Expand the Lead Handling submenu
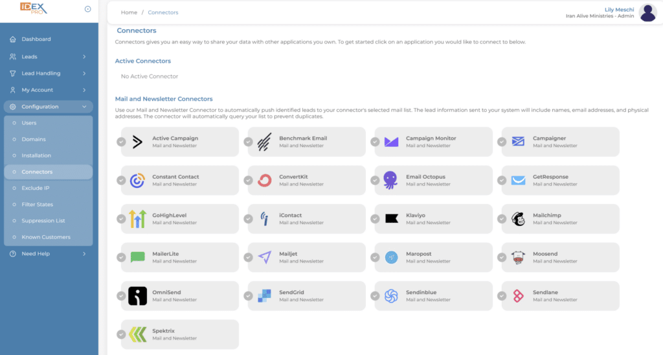The image size is (663, 355). tap(49, 73)
